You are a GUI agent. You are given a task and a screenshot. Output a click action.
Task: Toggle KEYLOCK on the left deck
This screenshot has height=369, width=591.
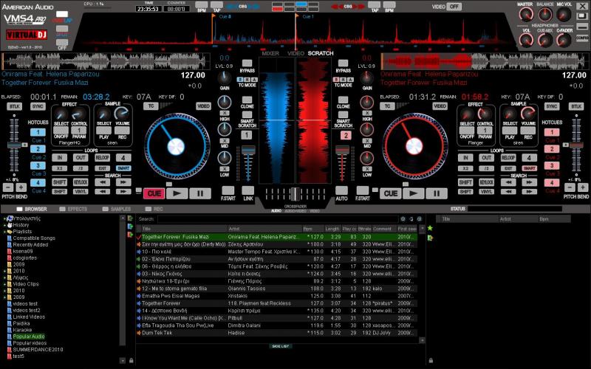[x=81, y=182]
